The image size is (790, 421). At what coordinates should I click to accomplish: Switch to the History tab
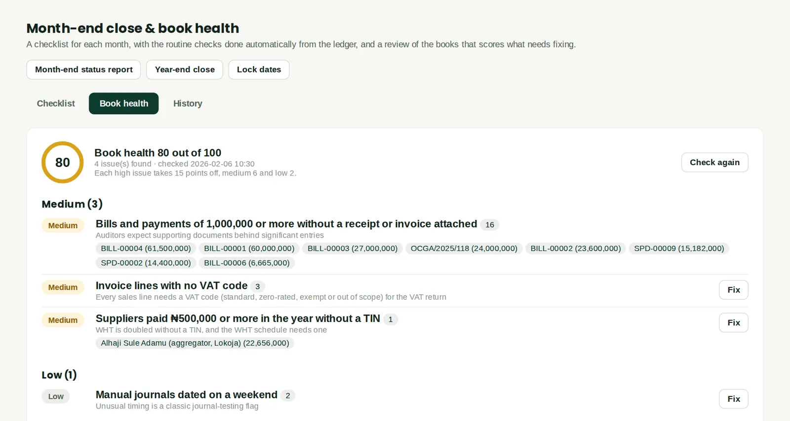coord(188,104)
